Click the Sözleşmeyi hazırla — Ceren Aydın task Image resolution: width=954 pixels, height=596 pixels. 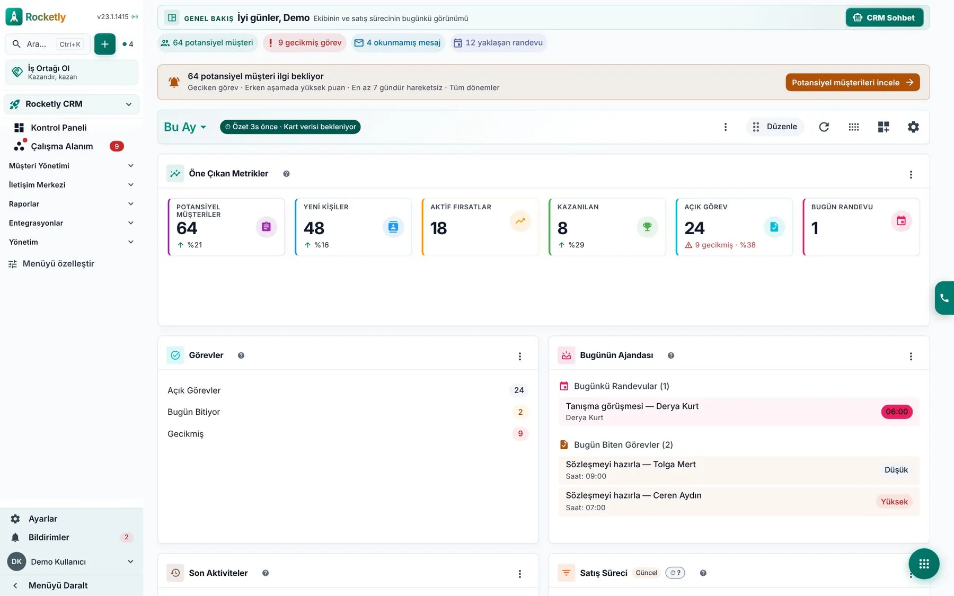pos(739,501)
